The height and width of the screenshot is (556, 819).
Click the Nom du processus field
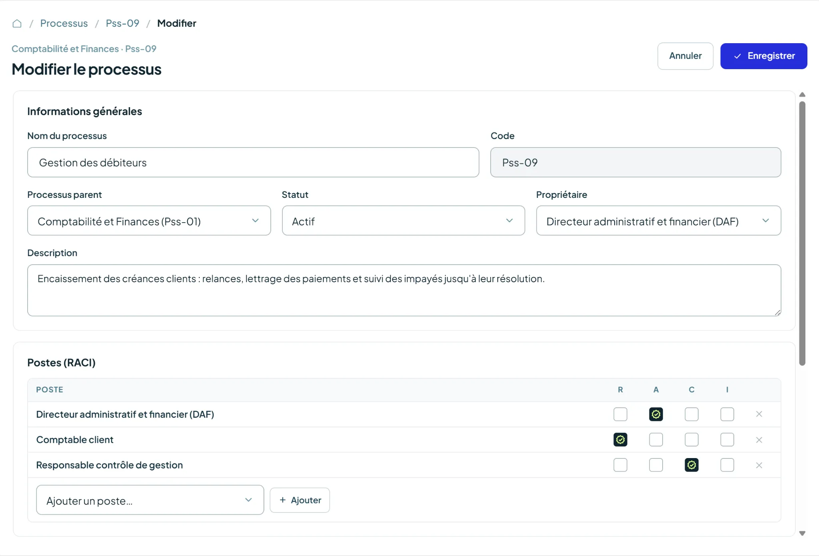pos(253,162)
